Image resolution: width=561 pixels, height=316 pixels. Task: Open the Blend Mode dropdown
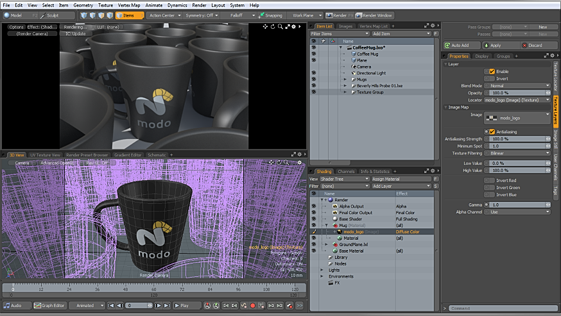coord(518,86)
